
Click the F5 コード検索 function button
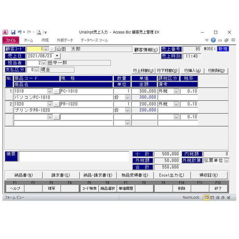89,189
